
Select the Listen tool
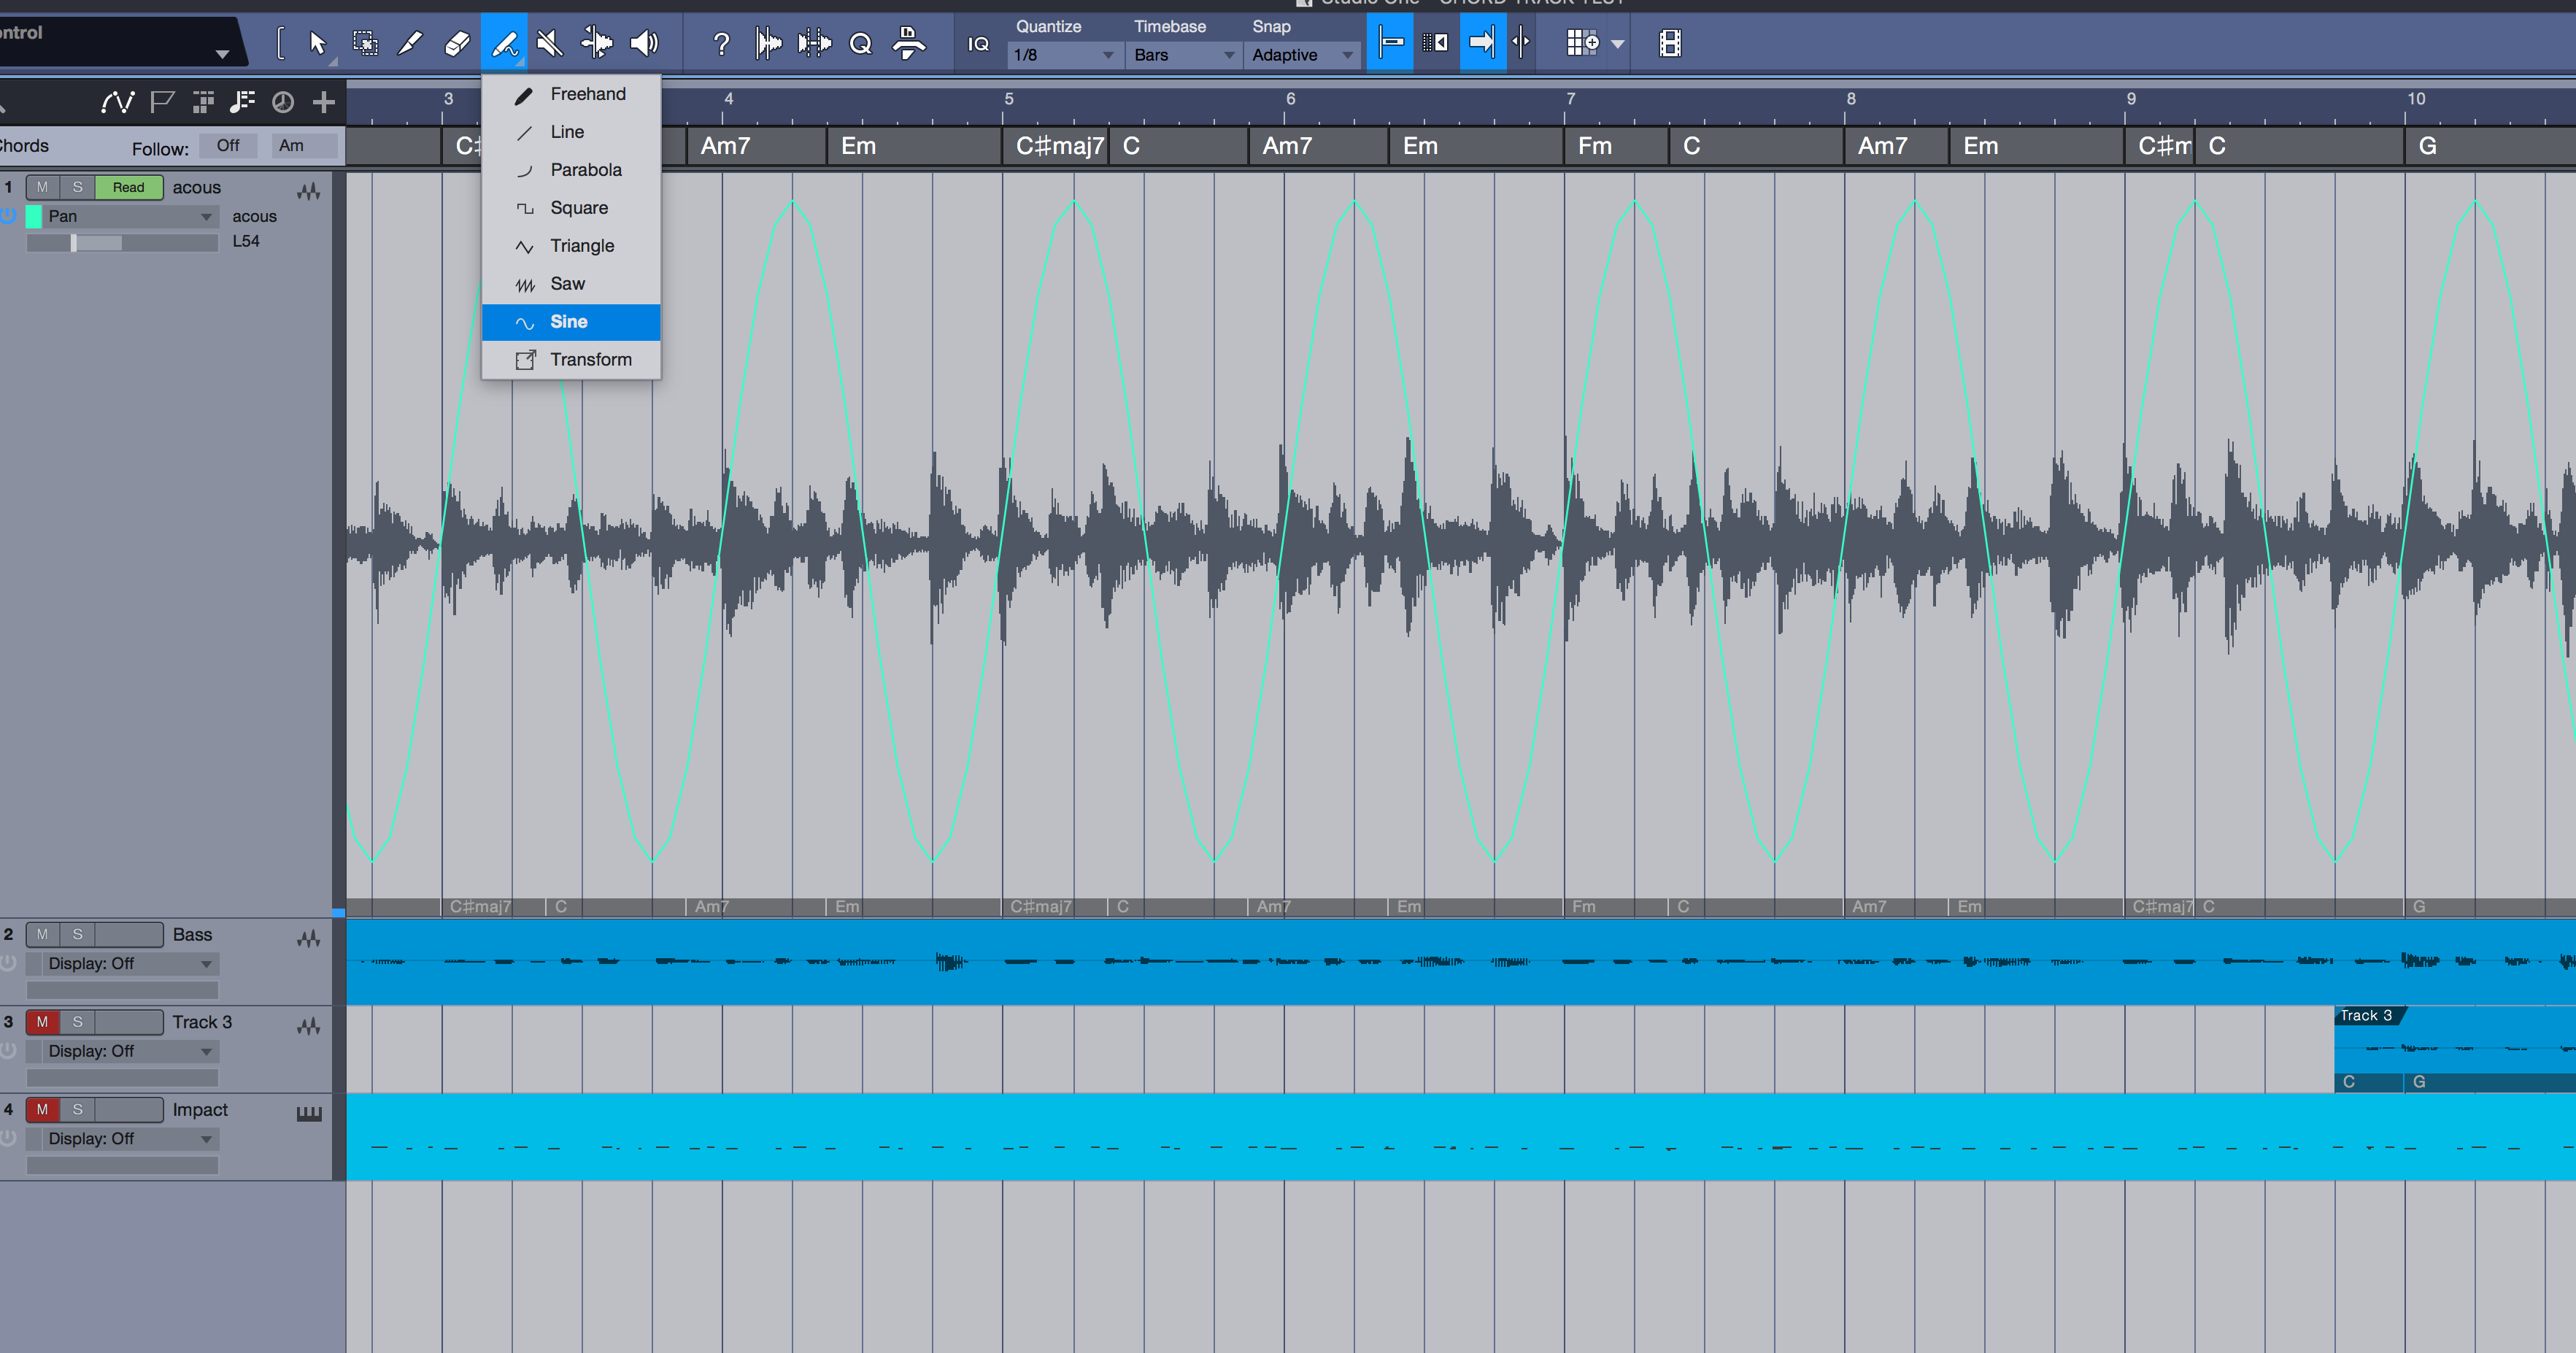645,43
